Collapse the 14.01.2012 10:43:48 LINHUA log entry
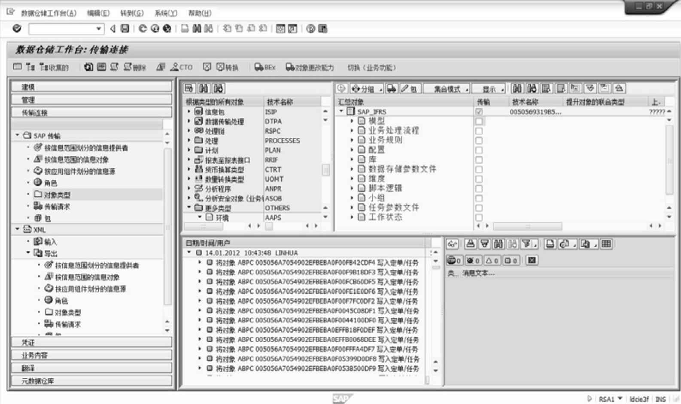 189,253
